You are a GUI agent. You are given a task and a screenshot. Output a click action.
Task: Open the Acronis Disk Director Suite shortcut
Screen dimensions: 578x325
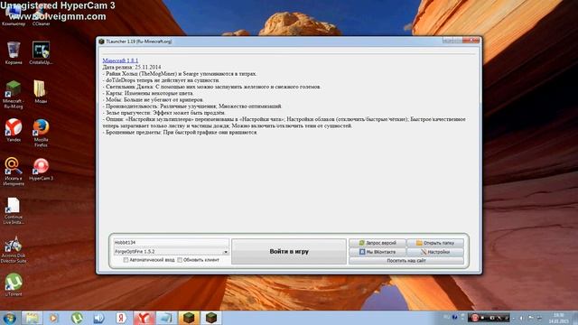click(x=14, y=249)
